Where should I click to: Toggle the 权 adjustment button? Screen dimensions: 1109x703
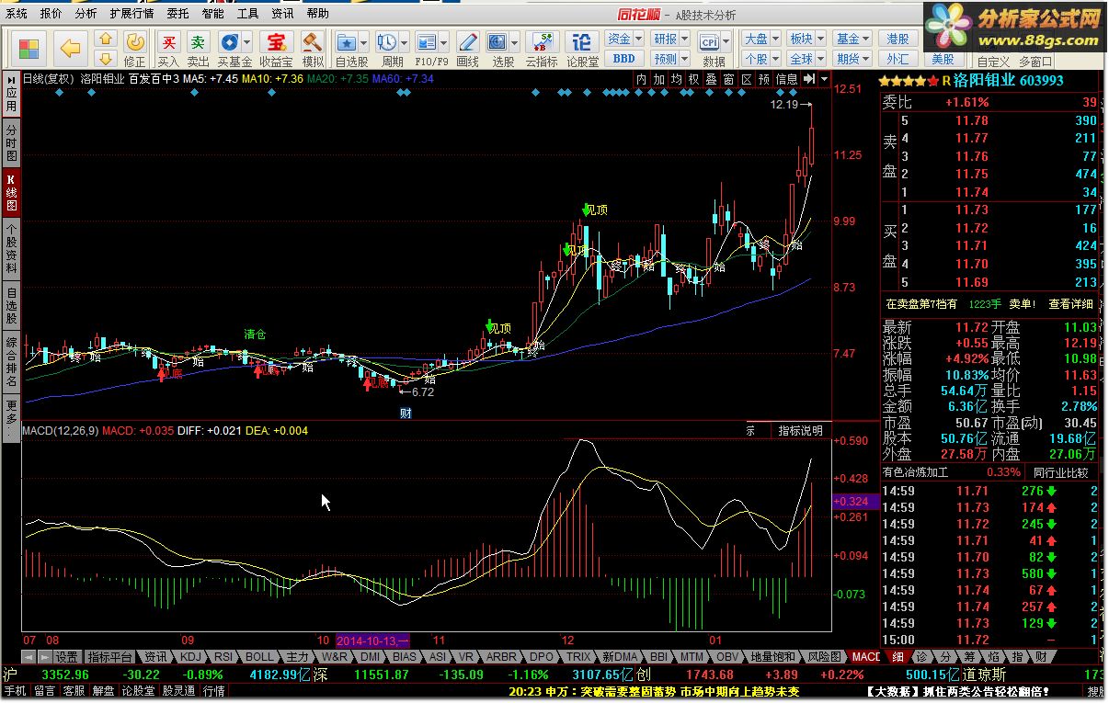coord(694,79)
